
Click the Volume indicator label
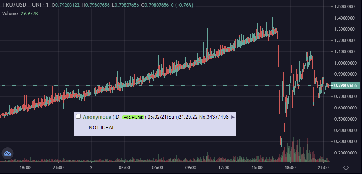click(x=10, y=14)
